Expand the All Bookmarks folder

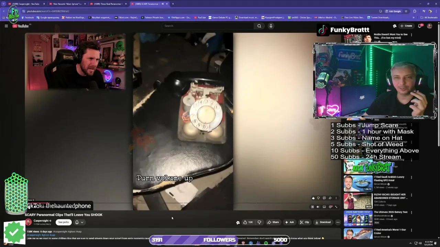(x=430, y=17)
